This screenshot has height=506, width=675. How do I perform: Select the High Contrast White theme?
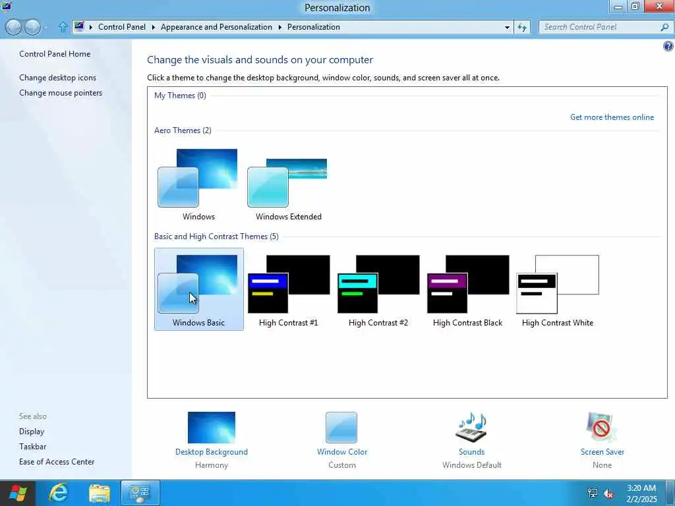[x=558, y=289]
